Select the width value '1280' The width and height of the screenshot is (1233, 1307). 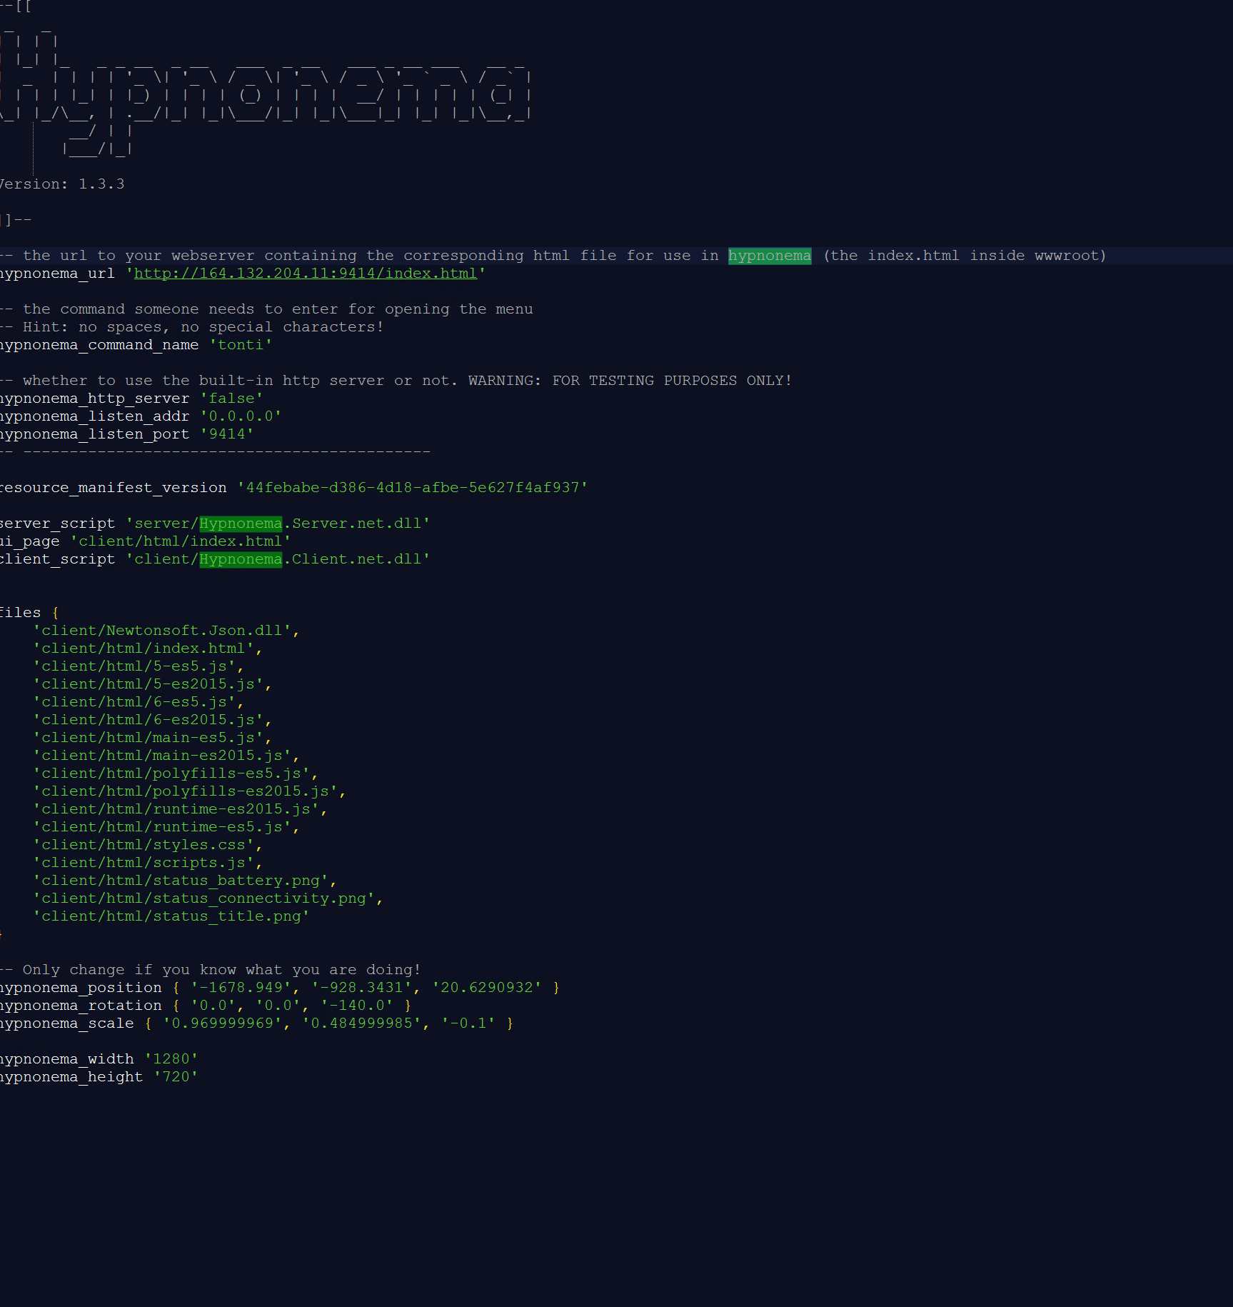[x=171, y=1059]
